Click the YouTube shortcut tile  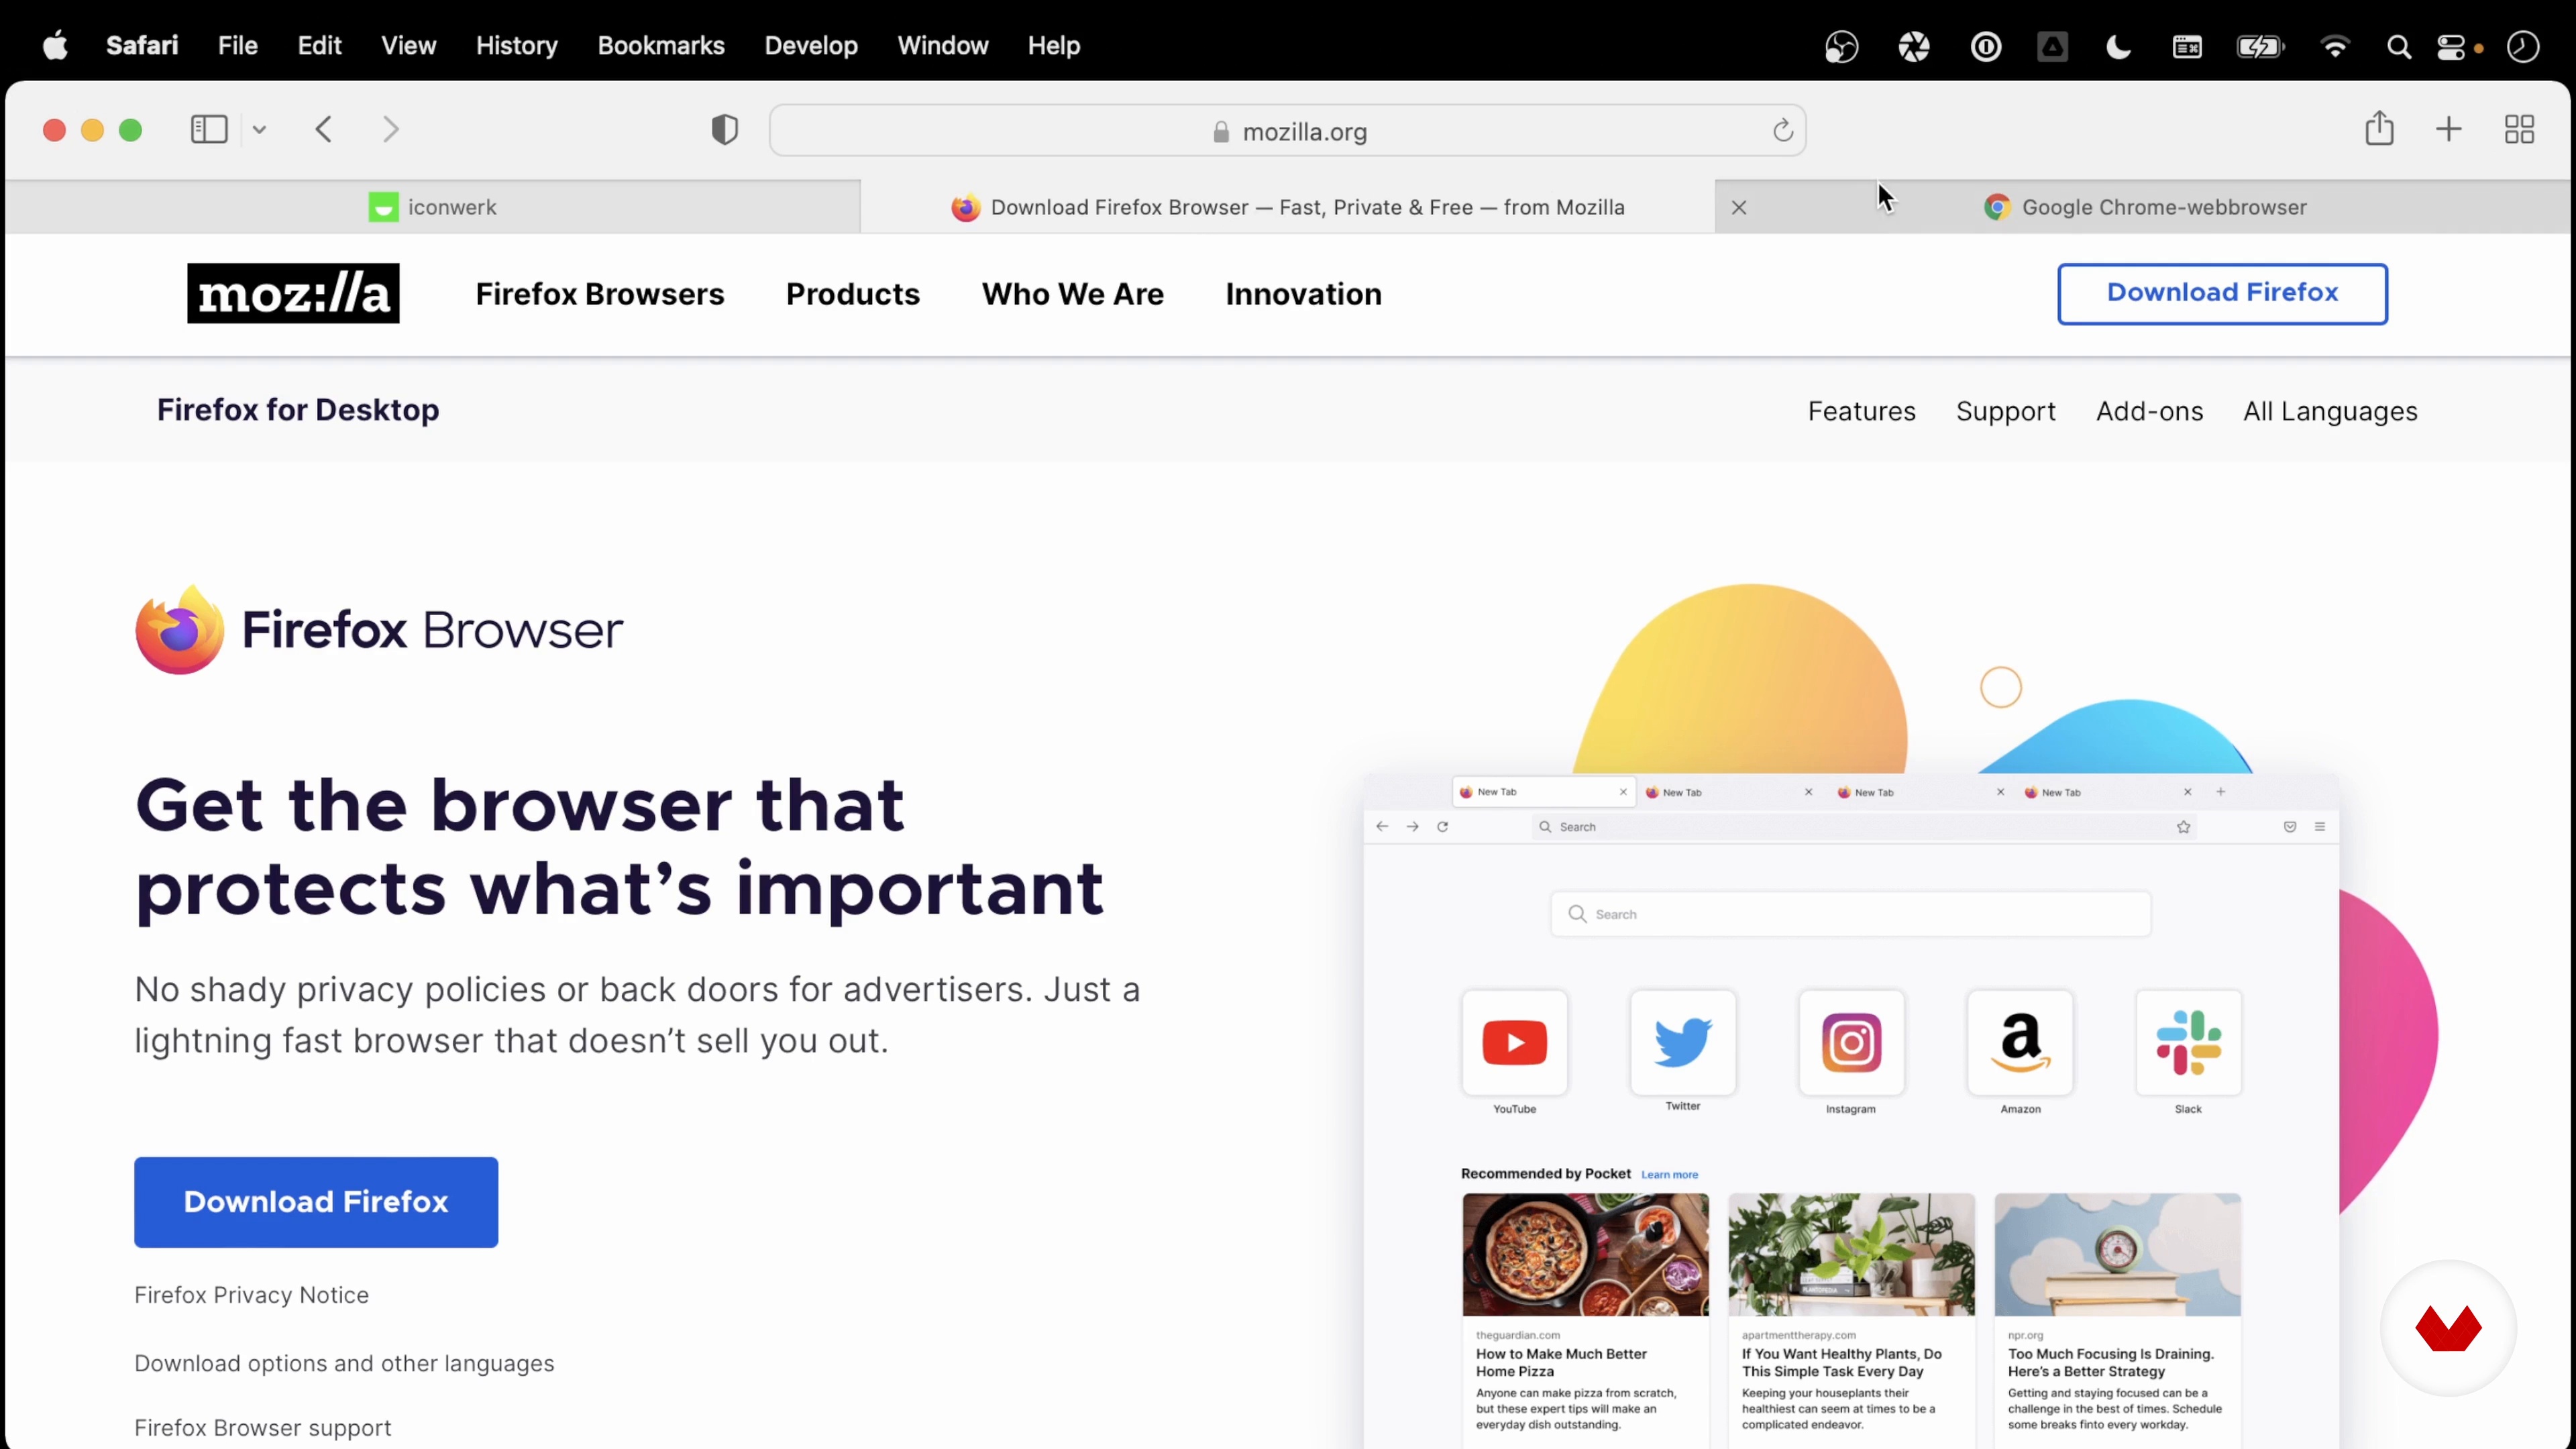(1514, 1042)
